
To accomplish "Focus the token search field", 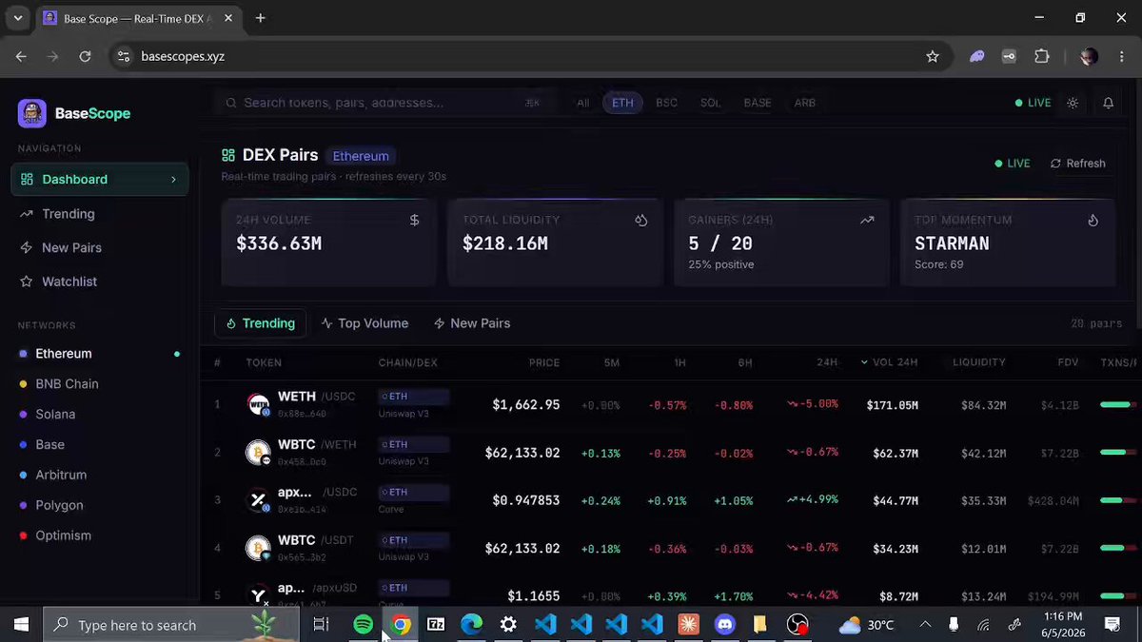I will pos(384,103).
